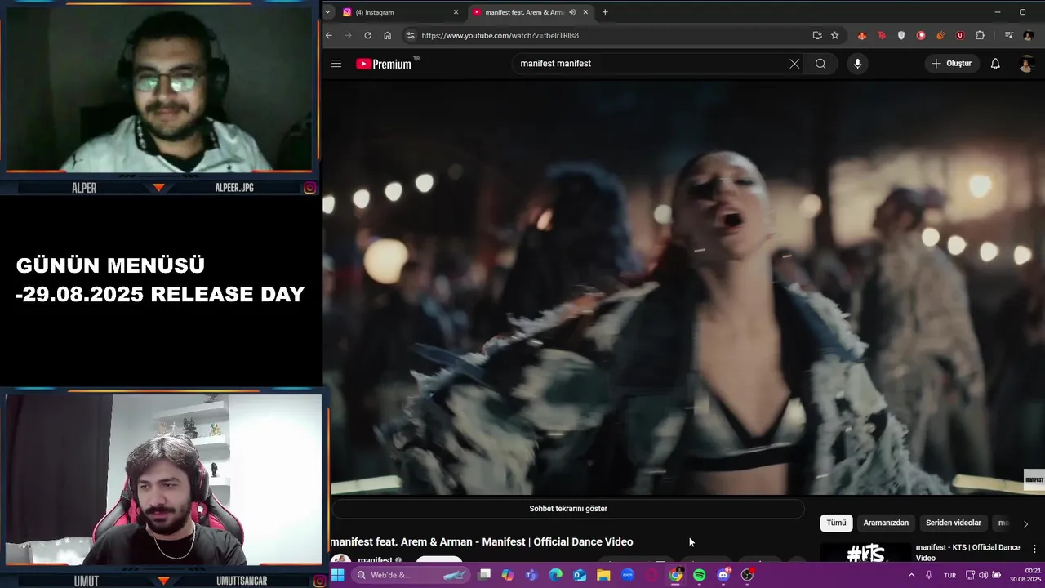
Task: Select the Aramanızdan filter chip
Action: coord(886,523)
